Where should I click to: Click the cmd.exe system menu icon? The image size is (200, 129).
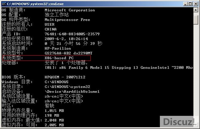click(4, 4)
